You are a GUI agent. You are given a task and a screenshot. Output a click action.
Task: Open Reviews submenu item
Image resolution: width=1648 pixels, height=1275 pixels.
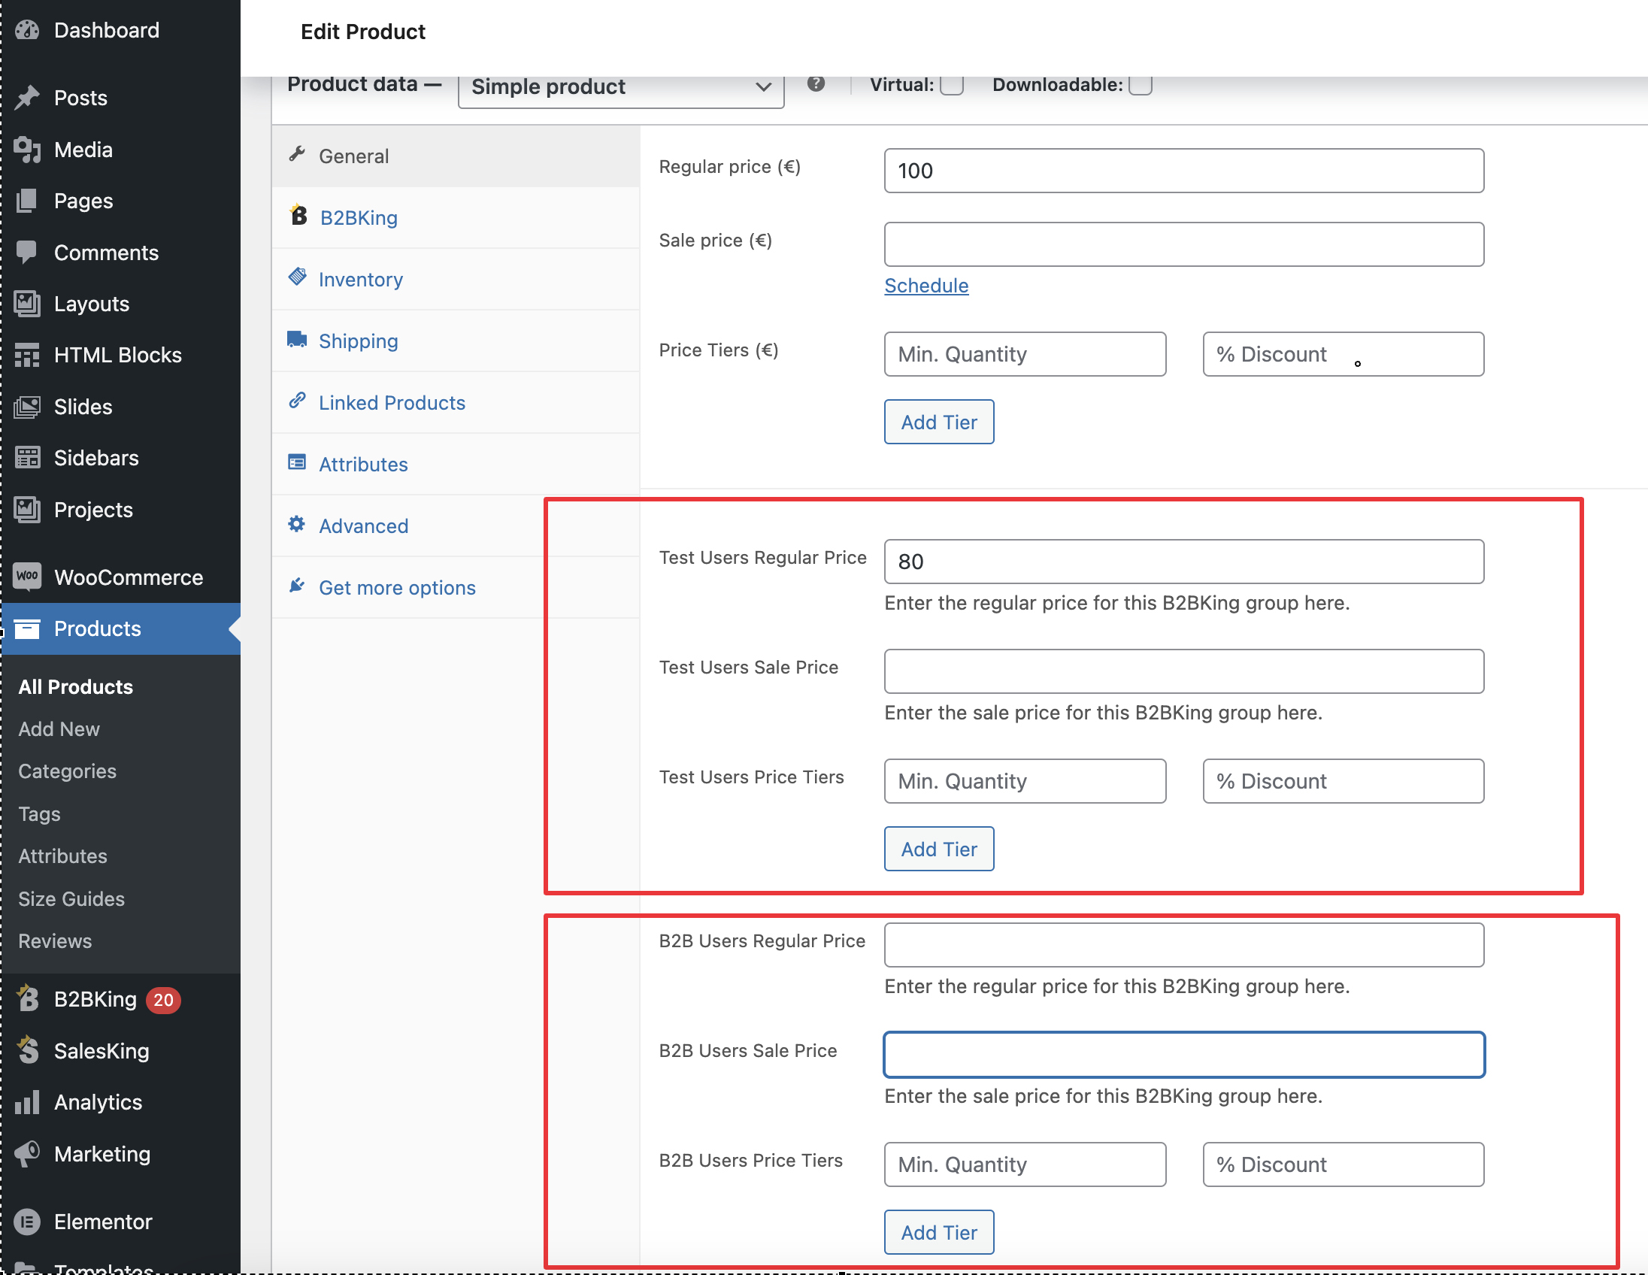point(55,940)
